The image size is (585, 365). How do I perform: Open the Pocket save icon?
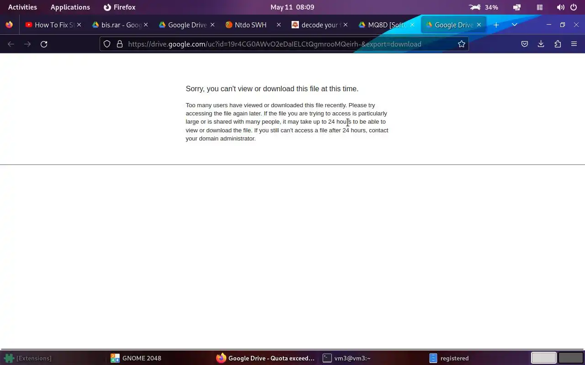tap(525, 44)
